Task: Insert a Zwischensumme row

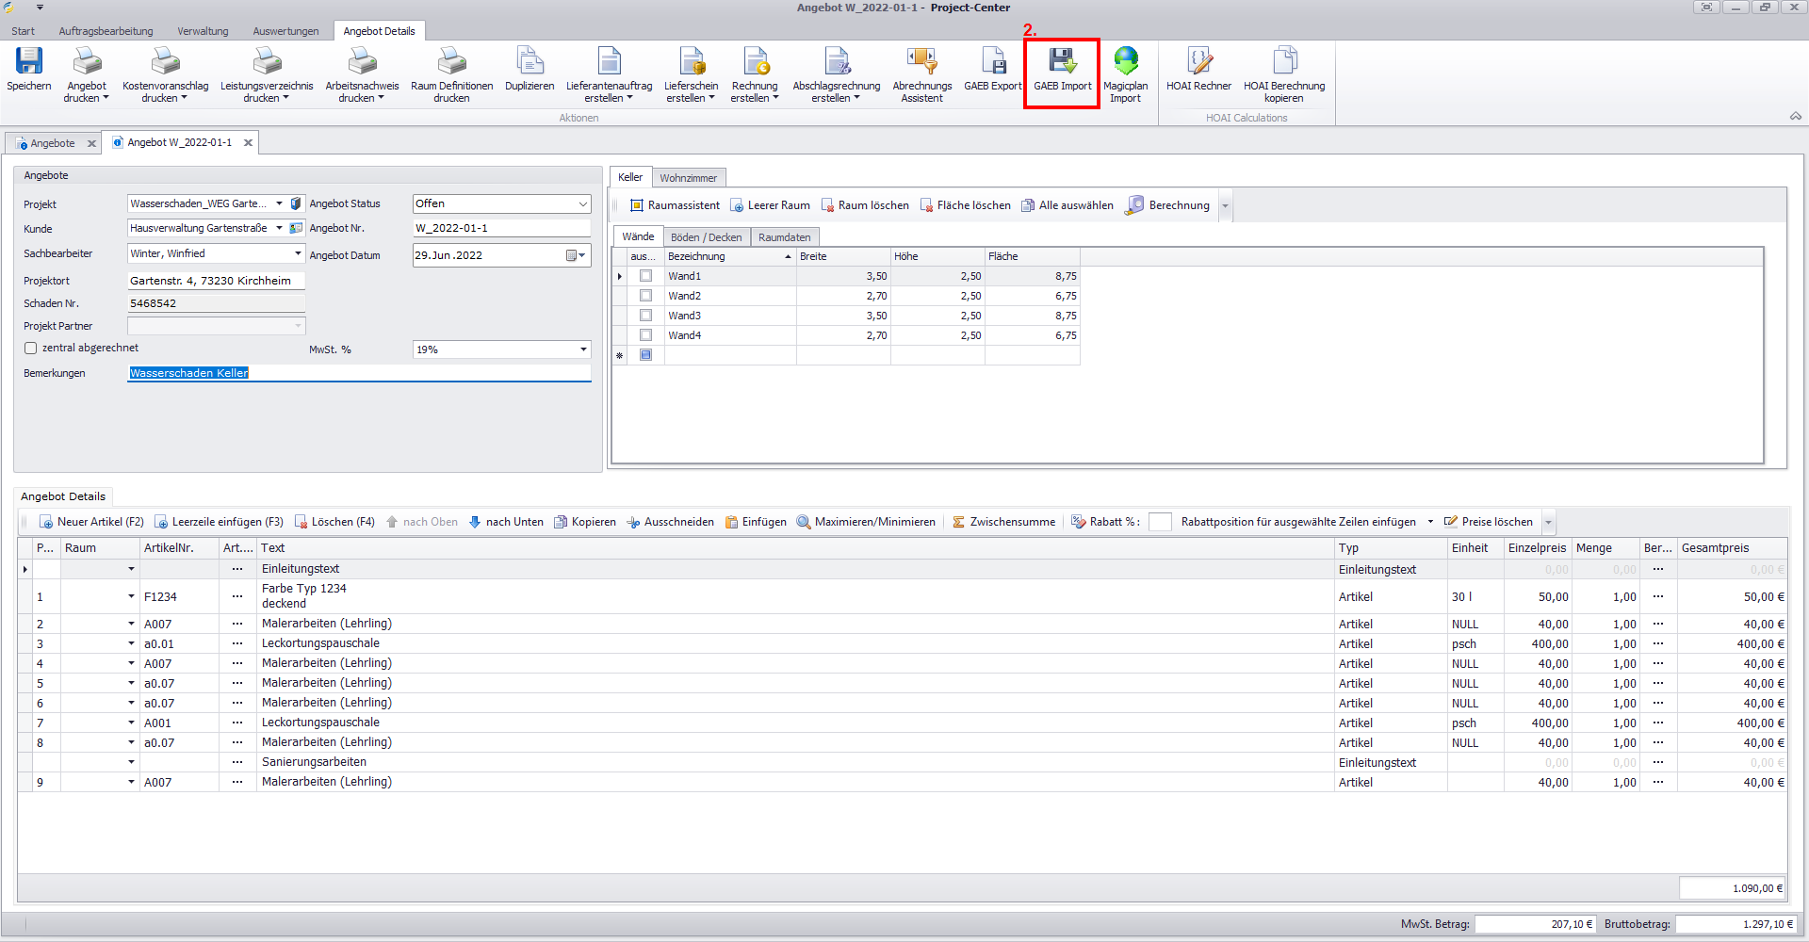Action: click(x=1003, y=522)
